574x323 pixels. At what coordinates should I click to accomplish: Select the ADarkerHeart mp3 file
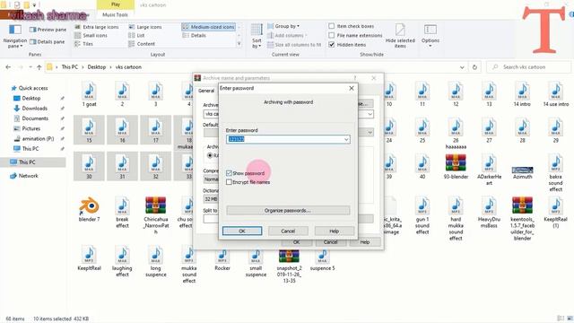point(489,170)
